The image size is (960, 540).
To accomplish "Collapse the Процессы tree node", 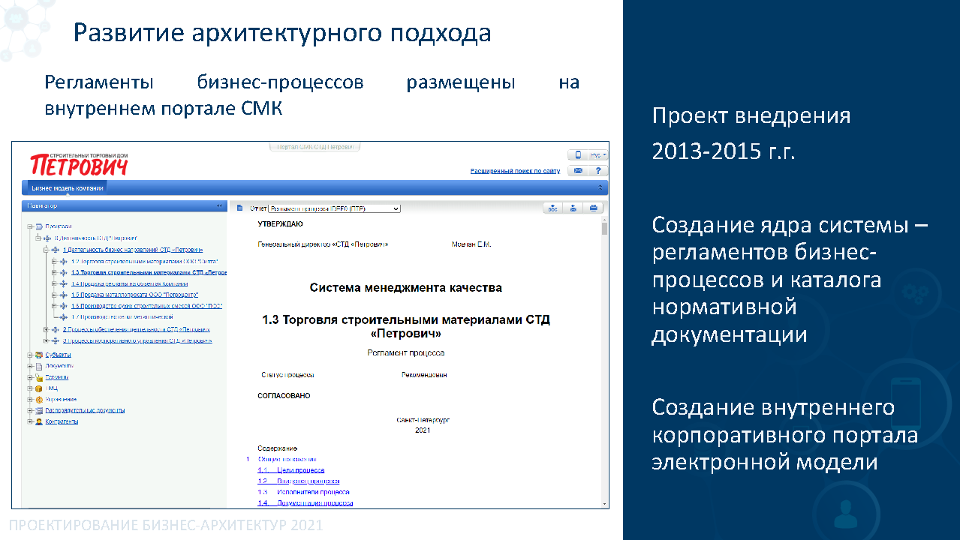I will click(x=30, y=226).
